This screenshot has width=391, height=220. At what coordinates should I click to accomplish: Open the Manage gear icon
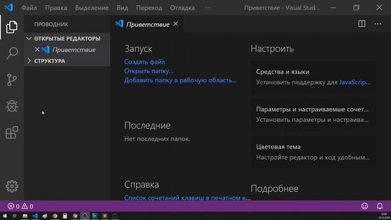(12, 186)
